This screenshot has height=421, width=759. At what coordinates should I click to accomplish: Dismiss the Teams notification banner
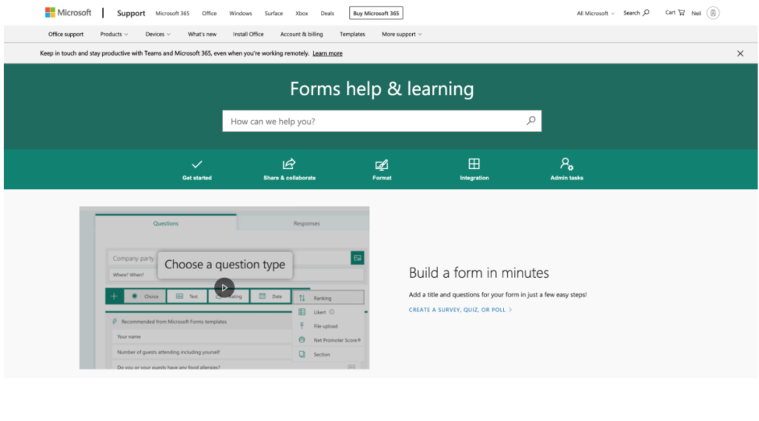click(740, 53)
